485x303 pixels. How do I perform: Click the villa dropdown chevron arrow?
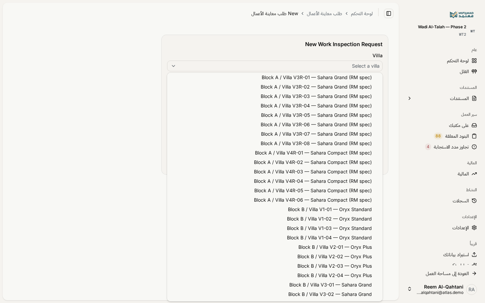(173, 66)
